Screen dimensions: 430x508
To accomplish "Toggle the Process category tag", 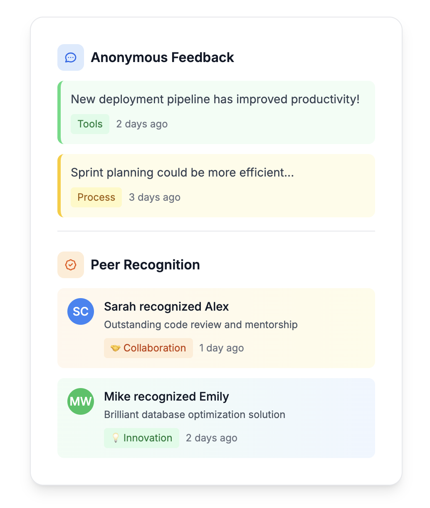I will pos(96,197).
